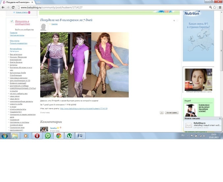
Task: Click the 'Комментировать' button under the post
Action: (172, 113)
